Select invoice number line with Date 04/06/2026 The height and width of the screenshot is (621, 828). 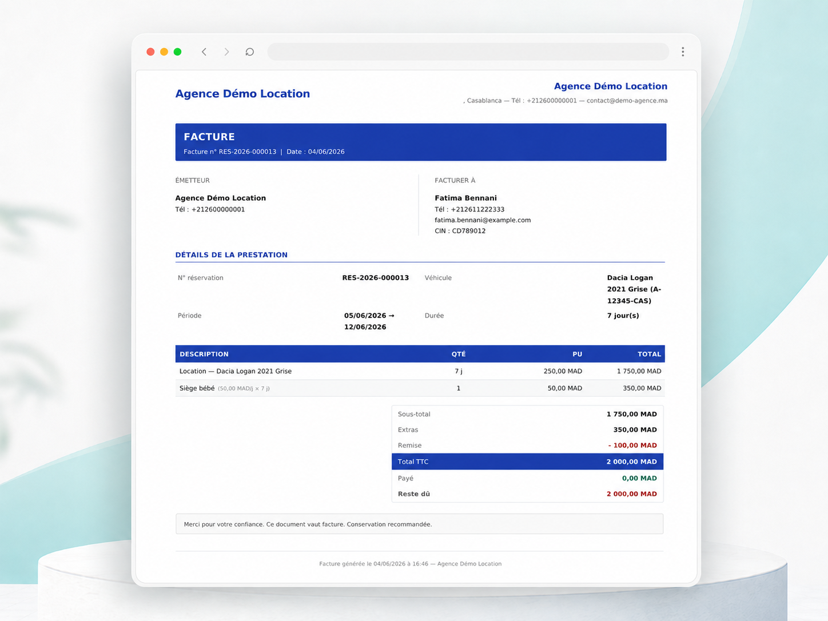[x=264, y=152]
